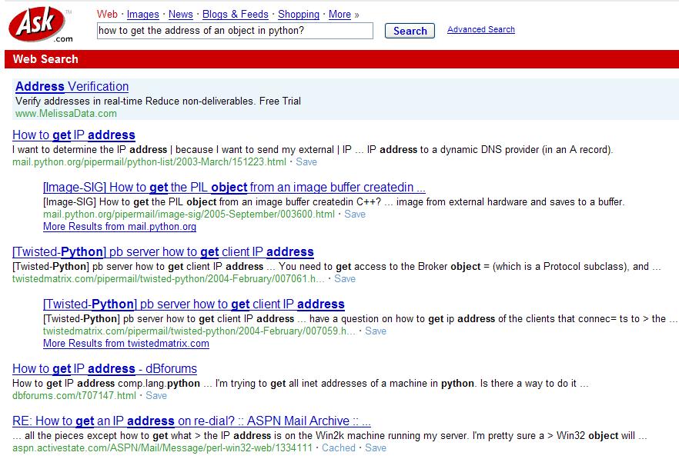
Task: Show More Results from twistedmatrix.com
Action: tap(126, 344)
